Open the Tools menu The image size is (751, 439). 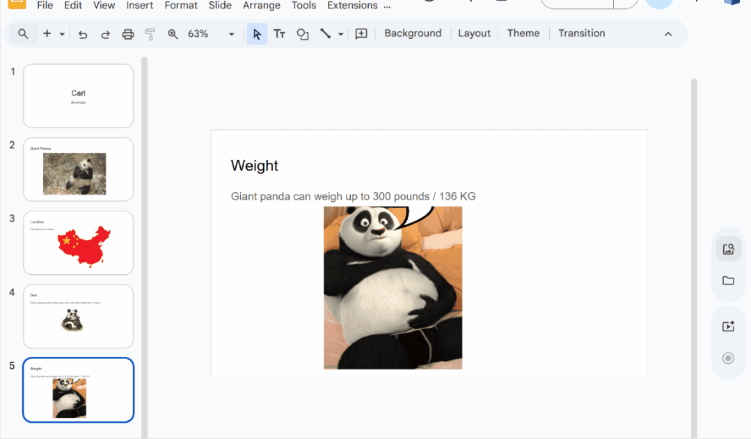(303, 6)
